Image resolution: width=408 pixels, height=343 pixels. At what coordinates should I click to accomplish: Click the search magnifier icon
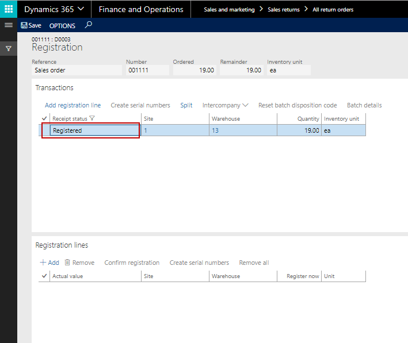click(x=88, y=25)
